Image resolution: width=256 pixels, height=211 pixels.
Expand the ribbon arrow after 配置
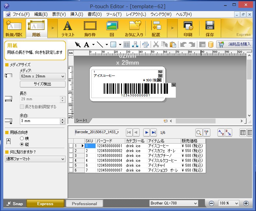pos(173,28)
